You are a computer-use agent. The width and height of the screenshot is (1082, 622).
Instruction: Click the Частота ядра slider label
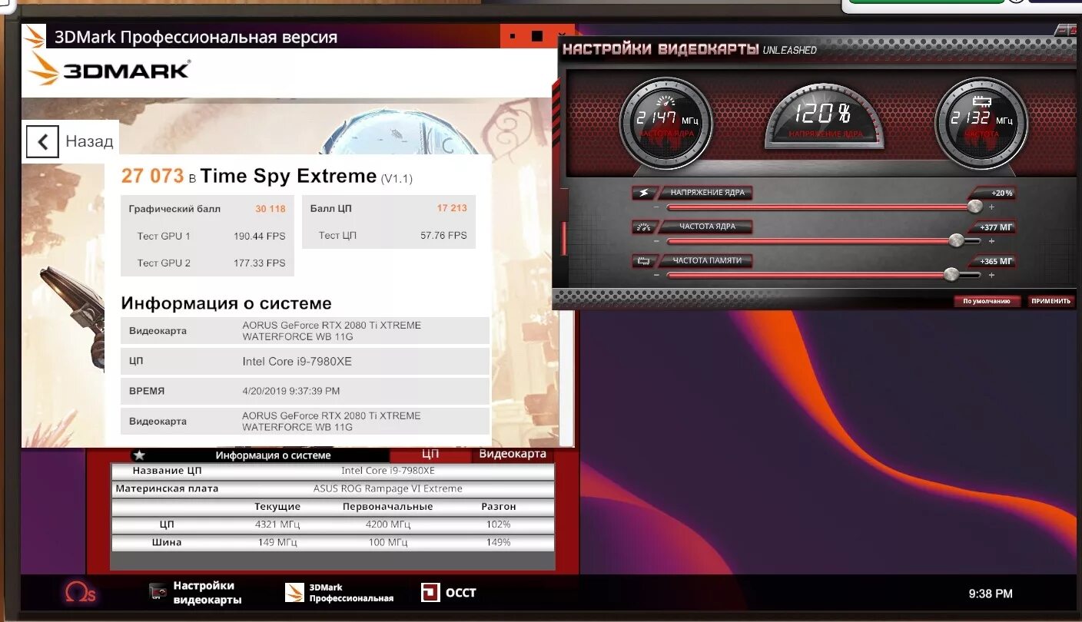click(707, 227)
